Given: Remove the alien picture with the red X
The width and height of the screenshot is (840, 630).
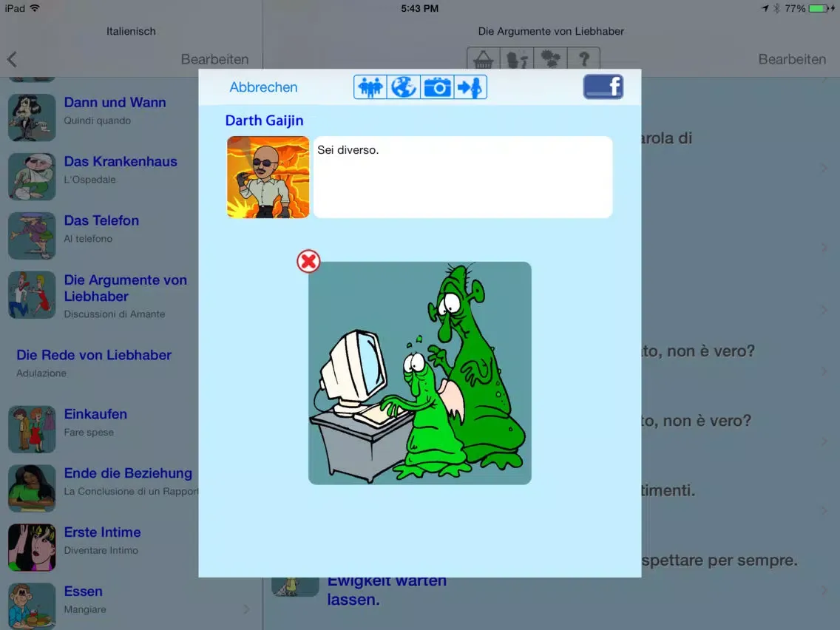Looking at the screenshot, I should 308,262.
